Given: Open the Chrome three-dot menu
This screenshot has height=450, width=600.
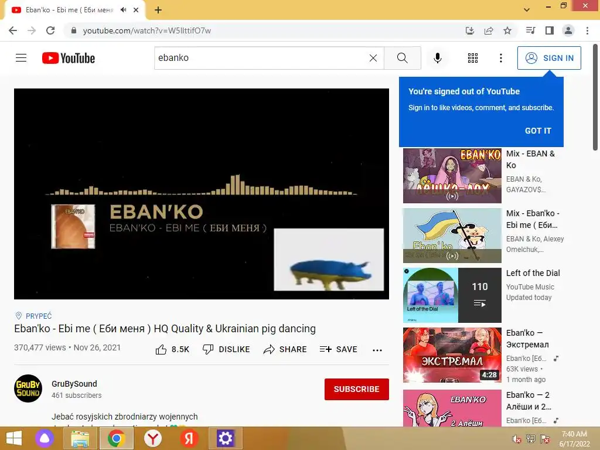Looking at the screenshot, I should (587, 30).
